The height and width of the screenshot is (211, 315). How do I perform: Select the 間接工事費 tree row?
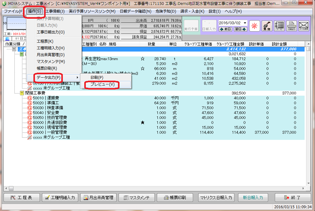tap(35, 93)
